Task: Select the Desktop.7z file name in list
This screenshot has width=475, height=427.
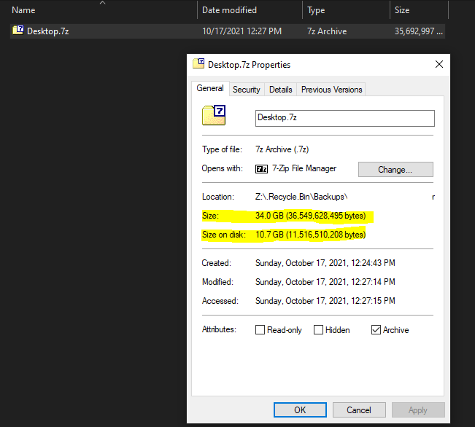Action: [48, 31]
